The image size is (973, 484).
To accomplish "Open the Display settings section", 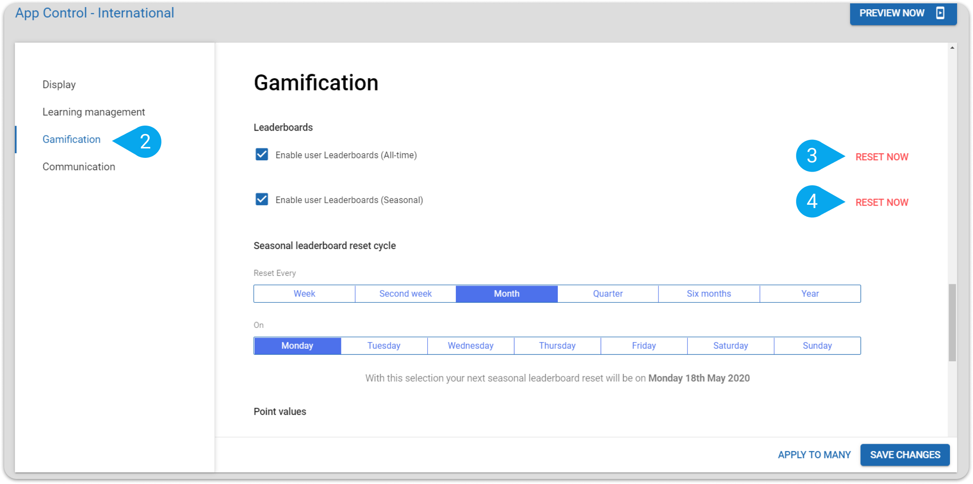I will pyautogui.click(x=59, y=85).
